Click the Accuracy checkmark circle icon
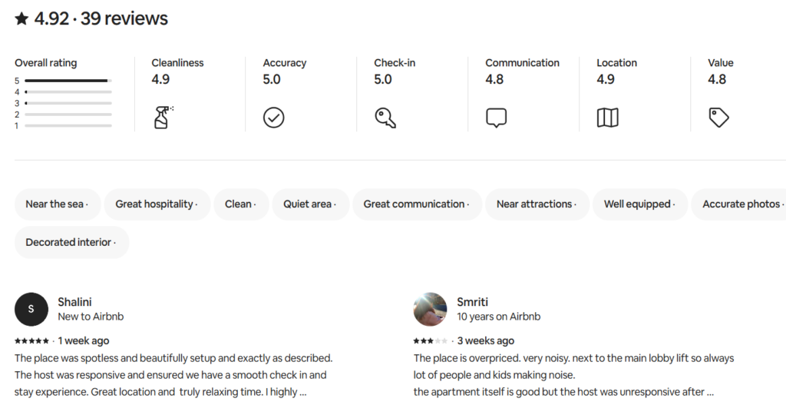The height and width of the screenshot is (405, 786). coord(274,117)
